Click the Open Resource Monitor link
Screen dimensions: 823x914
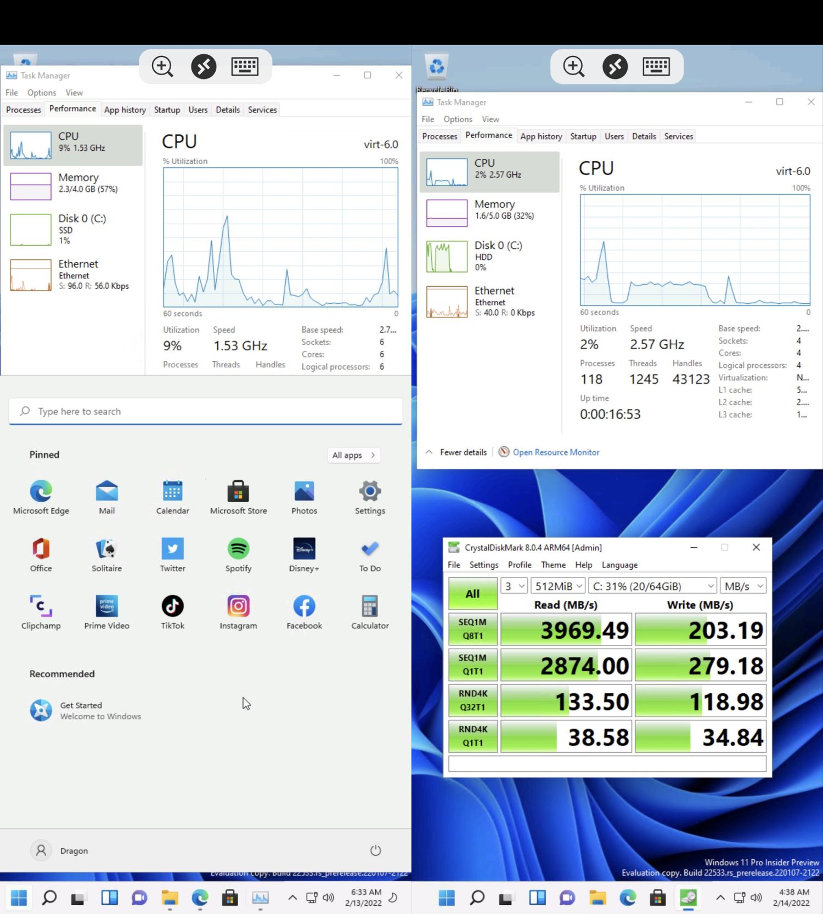(x=555, y=452)
